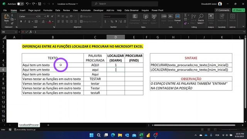247x139 pixels.
Task: Click the Undo arrow in title bar
Action: point(27,4)
